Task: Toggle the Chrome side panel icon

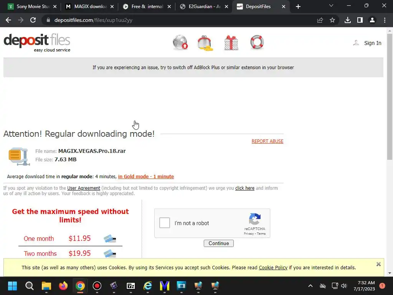Action: pos(360,20)
